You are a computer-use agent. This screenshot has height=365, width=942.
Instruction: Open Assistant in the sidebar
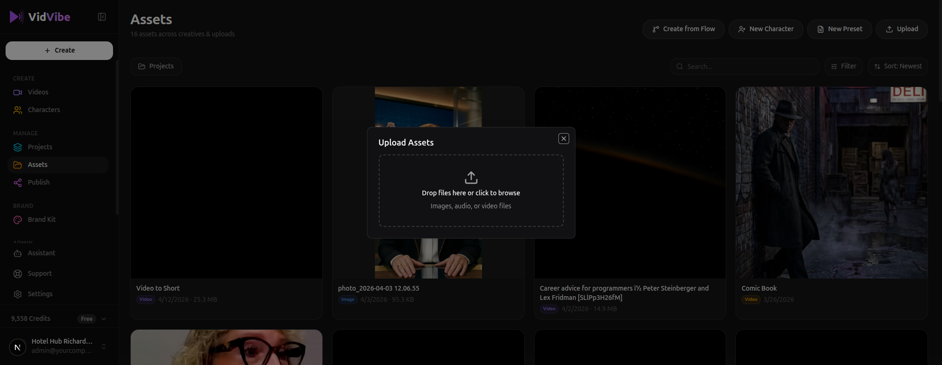(x=58, y=253)
